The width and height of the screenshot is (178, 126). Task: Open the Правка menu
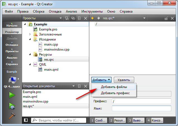[23, 11]
